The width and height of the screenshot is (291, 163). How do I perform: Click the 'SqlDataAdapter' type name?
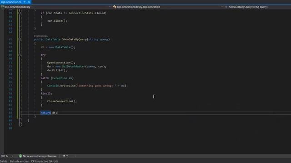coord(74,67)
